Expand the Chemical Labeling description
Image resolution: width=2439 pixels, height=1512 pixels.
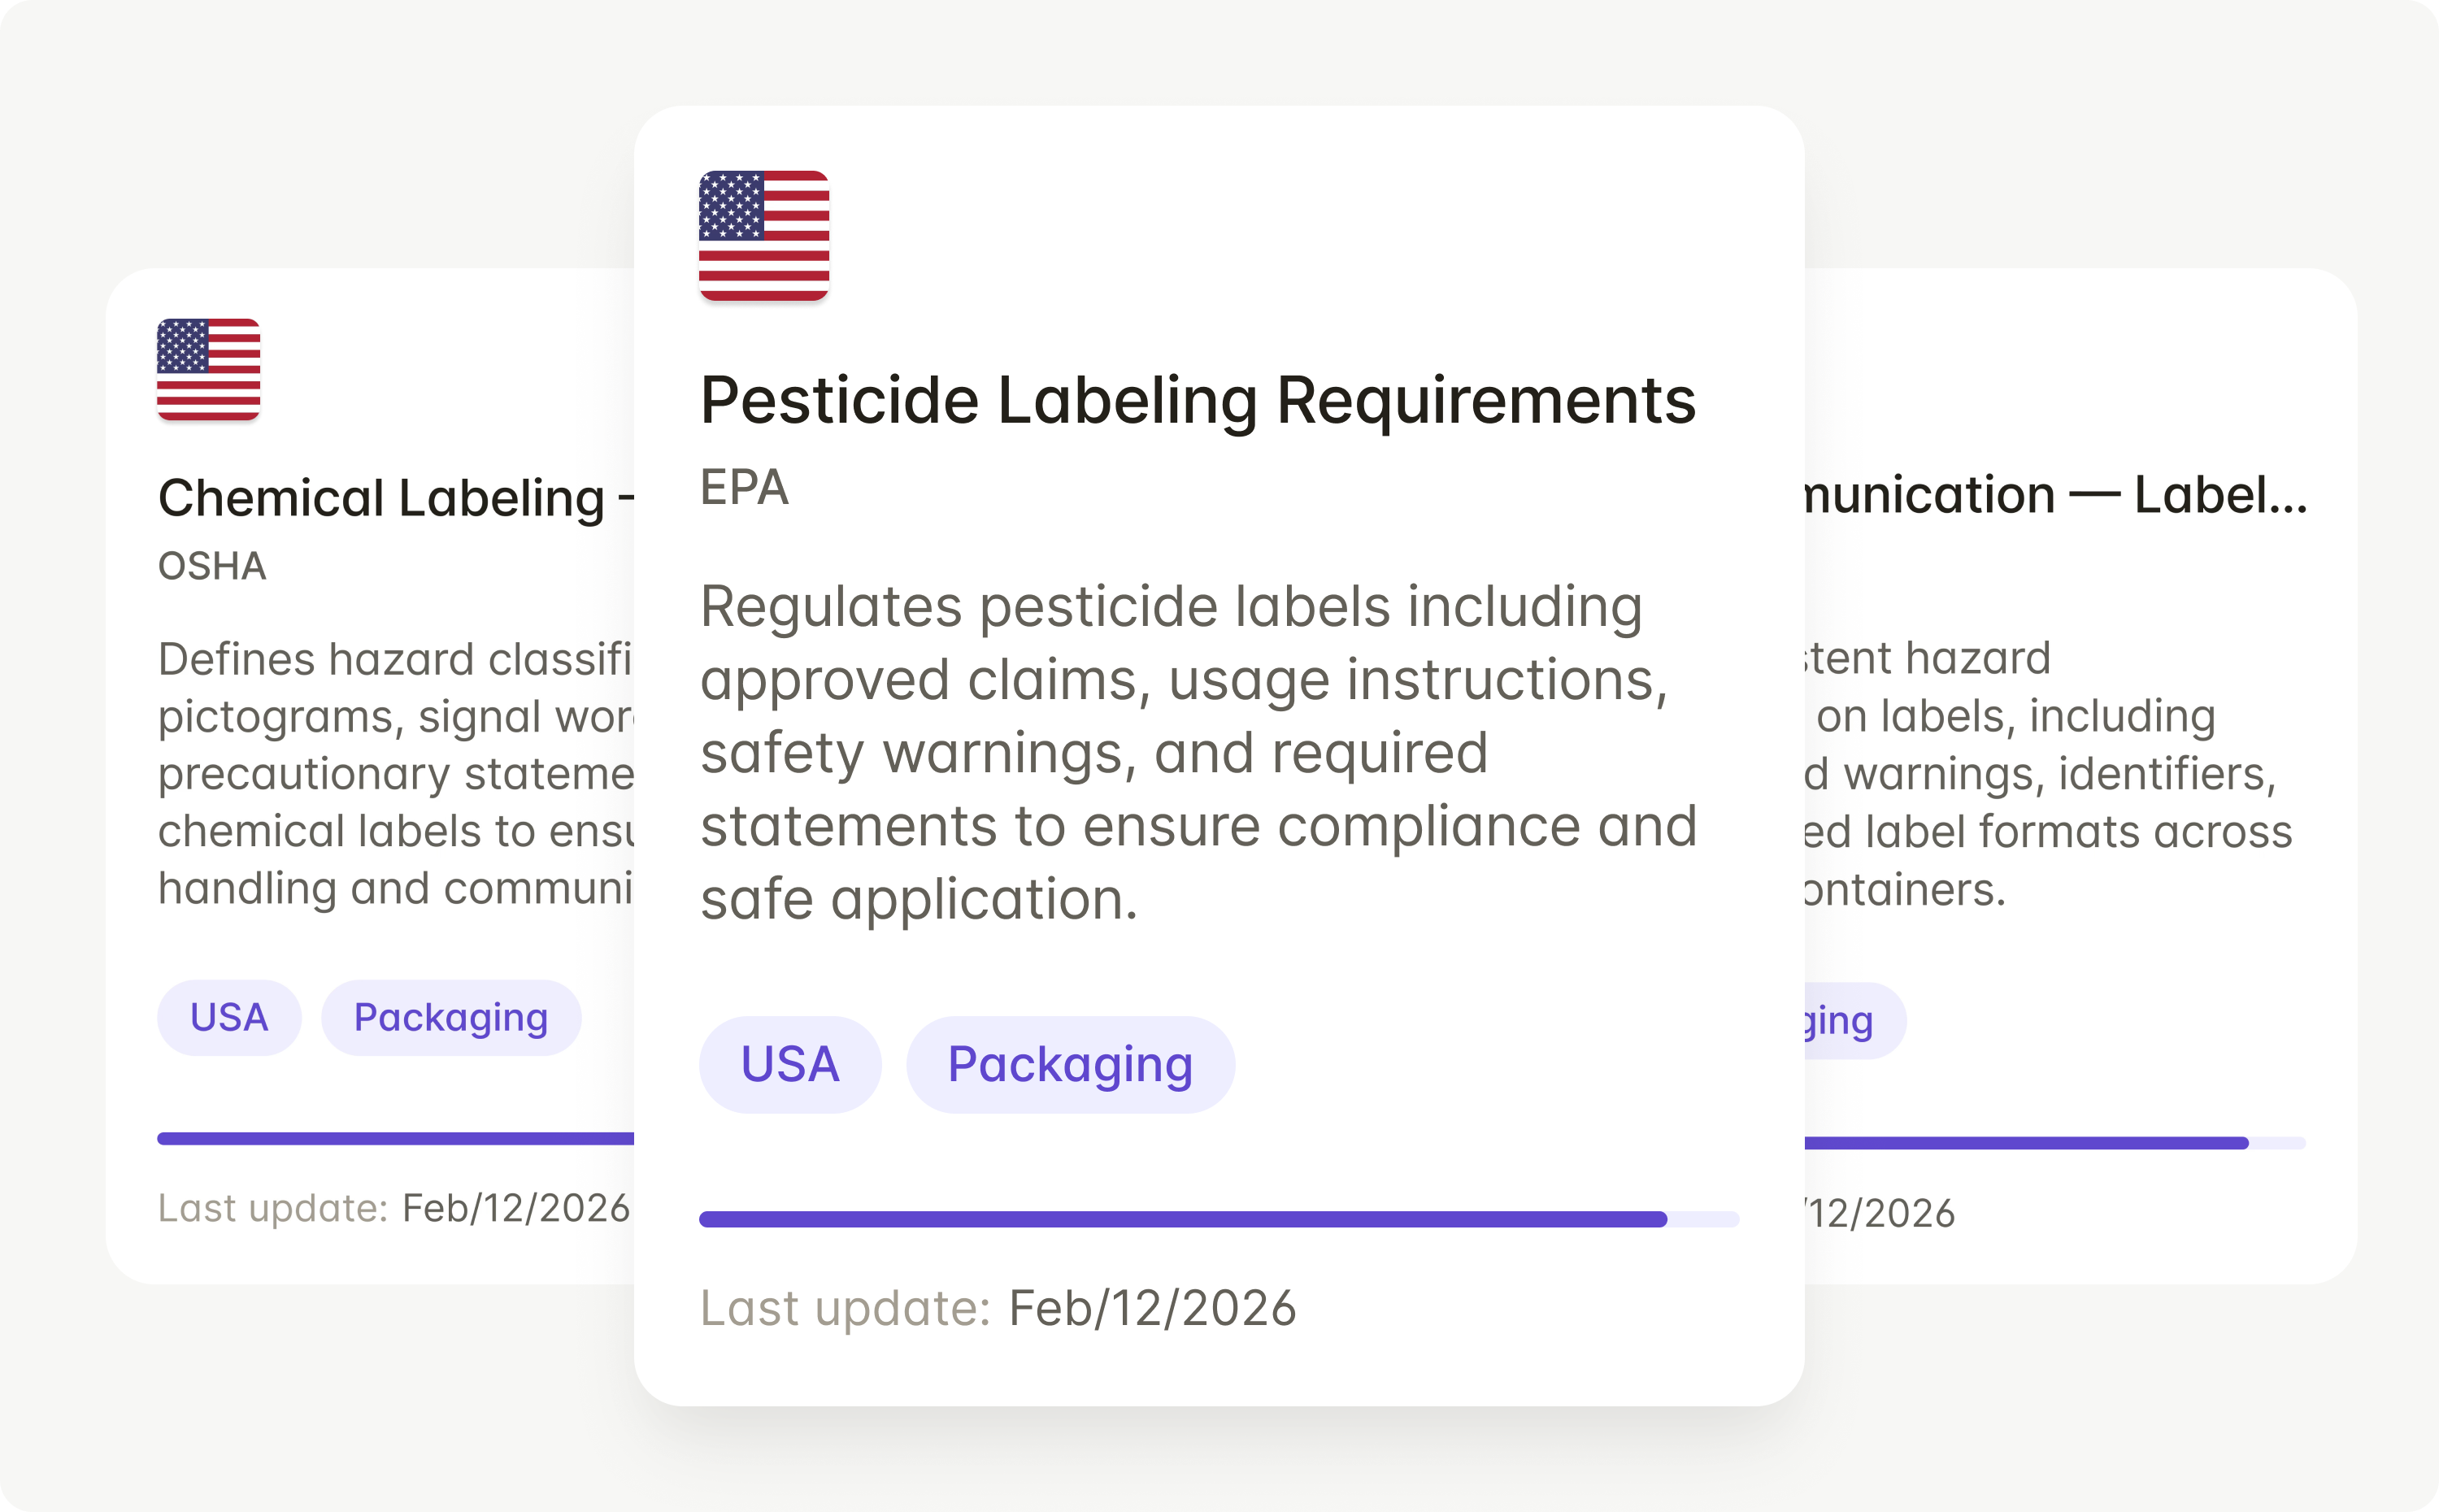390,772
